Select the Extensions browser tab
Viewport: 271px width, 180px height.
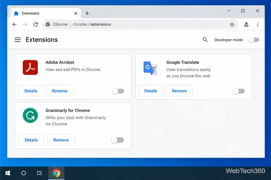[x=45, y=13]
